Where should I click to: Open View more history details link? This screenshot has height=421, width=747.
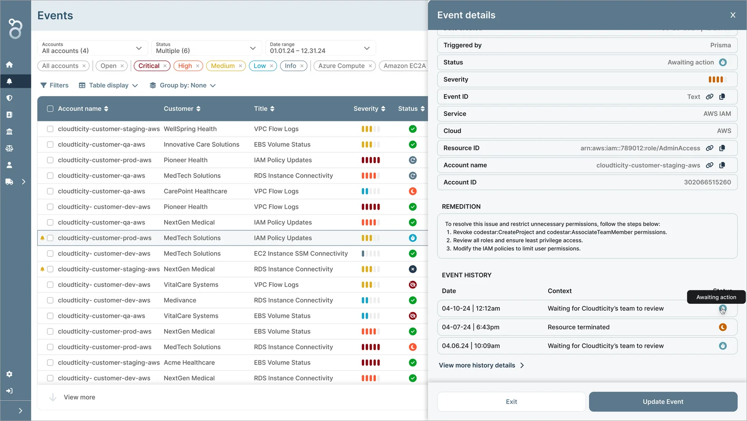click(481, 365)
